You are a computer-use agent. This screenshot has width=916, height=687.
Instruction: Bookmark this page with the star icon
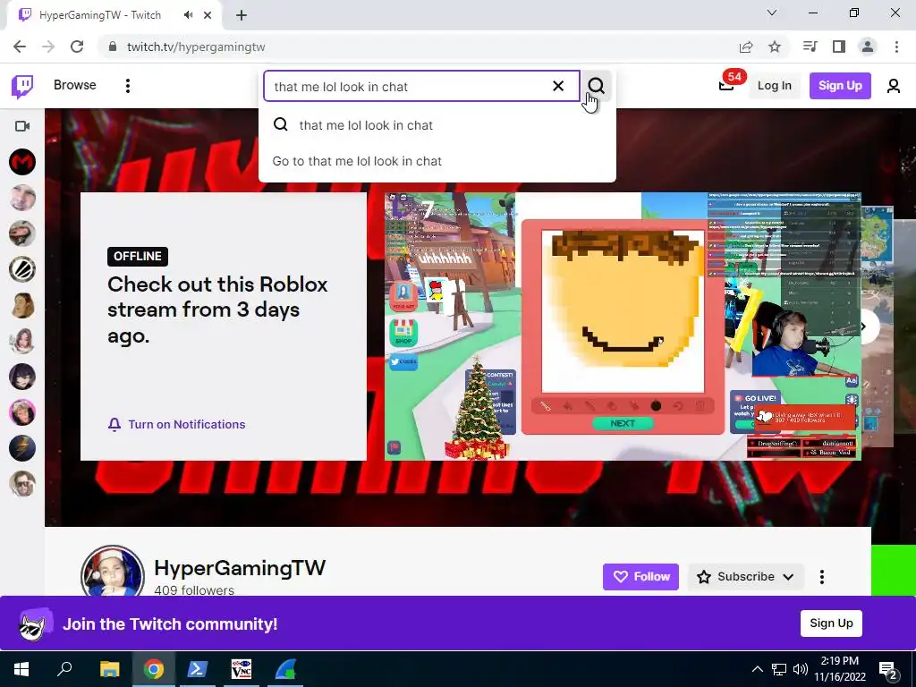775,47
